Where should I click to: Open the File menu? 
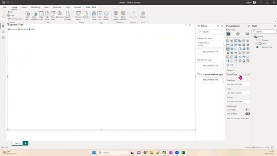5,7
